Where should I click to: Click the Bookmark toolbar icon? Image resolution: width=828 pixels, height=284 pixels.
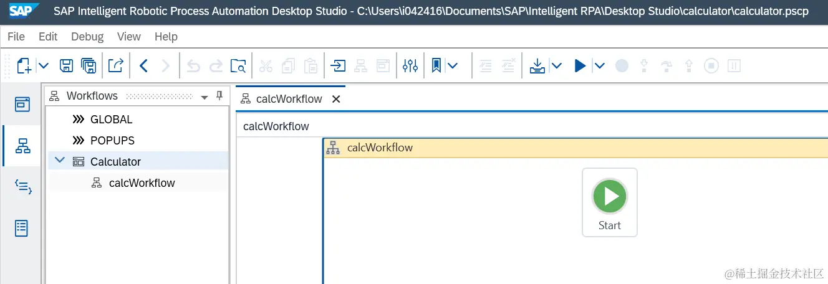click(436, 65)
